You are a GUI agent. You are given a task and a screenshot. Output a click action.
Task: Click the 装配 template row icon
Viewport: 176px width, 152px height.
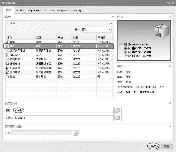tap(8, 46)
